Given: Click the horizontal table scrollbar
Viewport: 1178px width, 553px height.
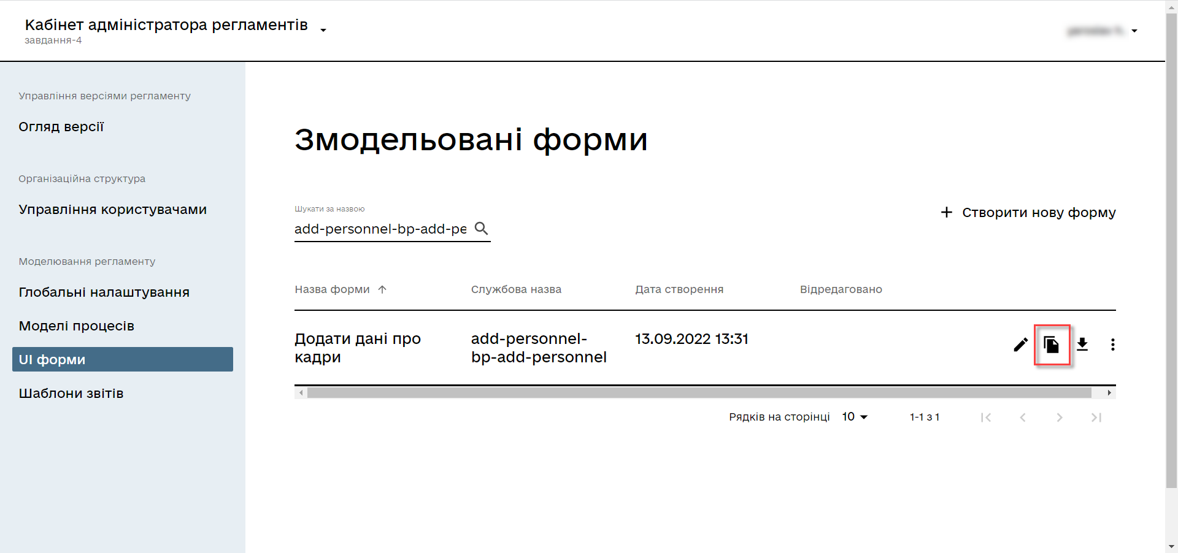Looking at the screenshot, I should click(x=699, y=393).
